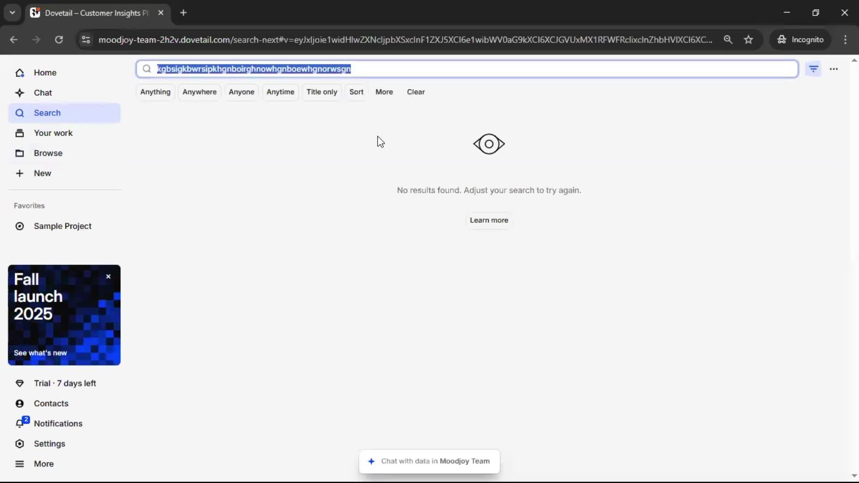Toggle the Title only filter
859x483 pixels.
point(322,92)
